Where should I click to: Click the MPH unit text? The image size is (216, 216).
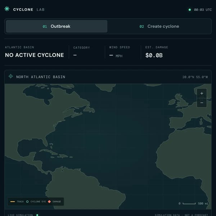[x=119, y=56]
